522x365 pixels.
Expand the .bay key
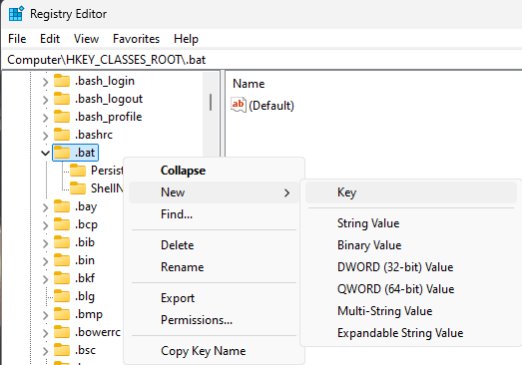pyautogui.click(x=46, y=207)
